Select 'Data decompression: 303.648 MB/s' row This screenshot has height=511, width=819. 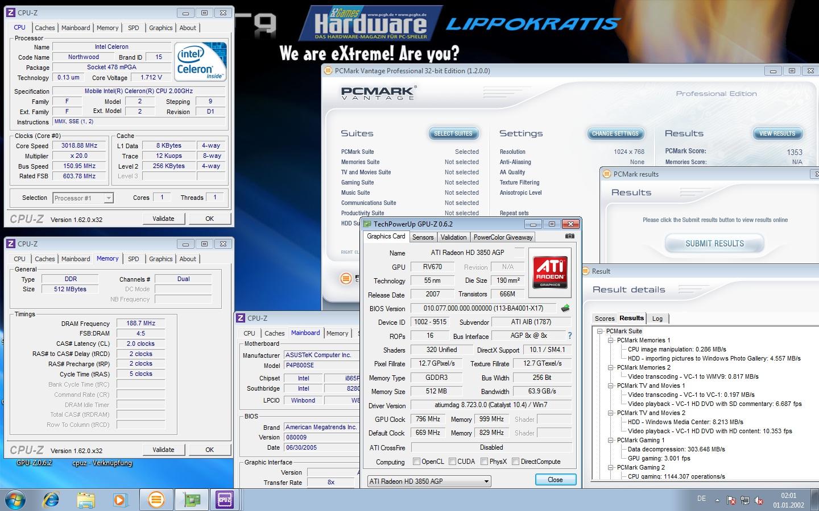tap(676, 449)
